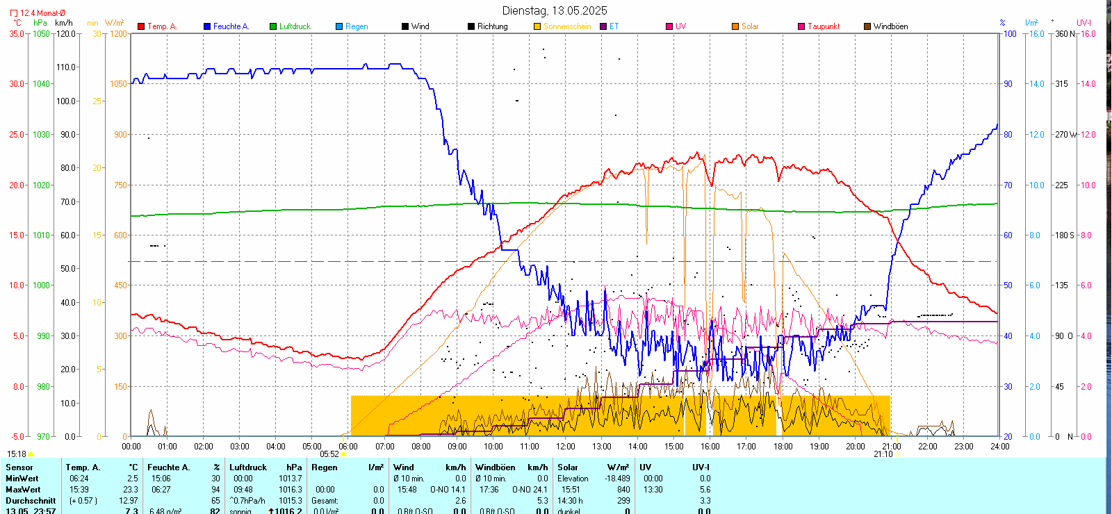Click the UV legend label
Viewport: 1112px width, 514px height.
point(680,26)
